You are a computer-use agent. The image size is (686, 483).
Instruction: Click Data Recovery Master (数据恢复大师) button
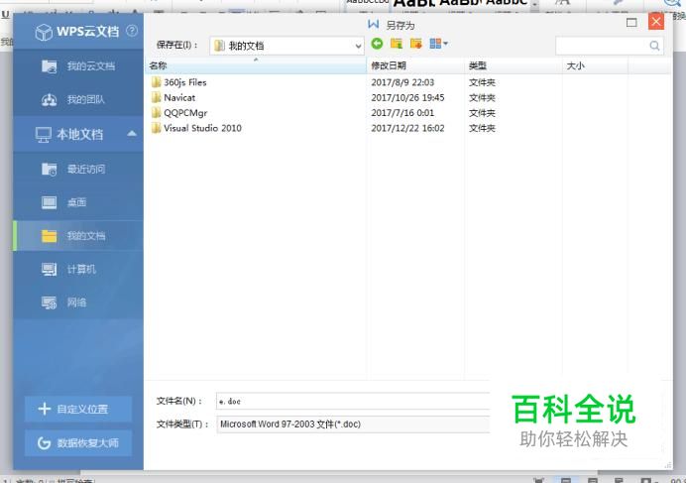click(x=78, y=443)
